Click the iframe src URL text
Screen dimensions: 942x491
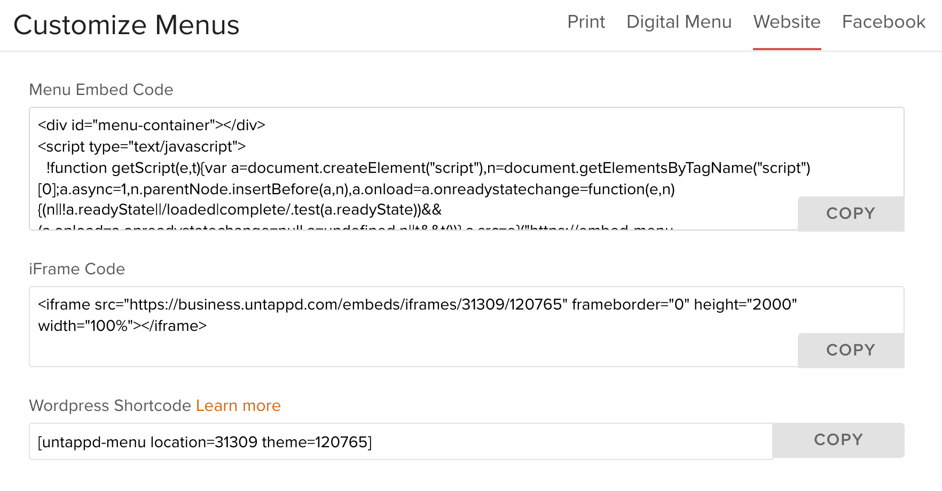pyautogui.click(x=346, y=305)
